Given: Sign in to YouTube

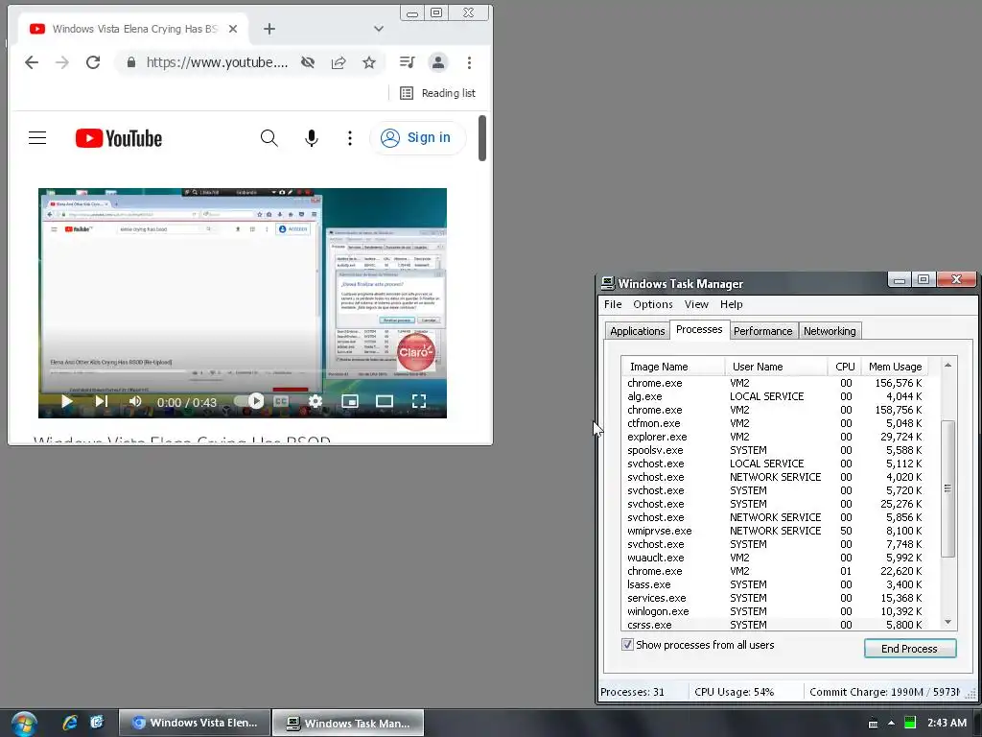Looking at the screenshot, I should [x=417, y=138].
